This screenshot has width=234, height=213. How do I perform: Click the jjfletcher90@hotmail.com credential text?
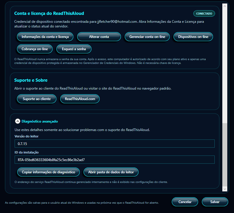tap(117, 22)
